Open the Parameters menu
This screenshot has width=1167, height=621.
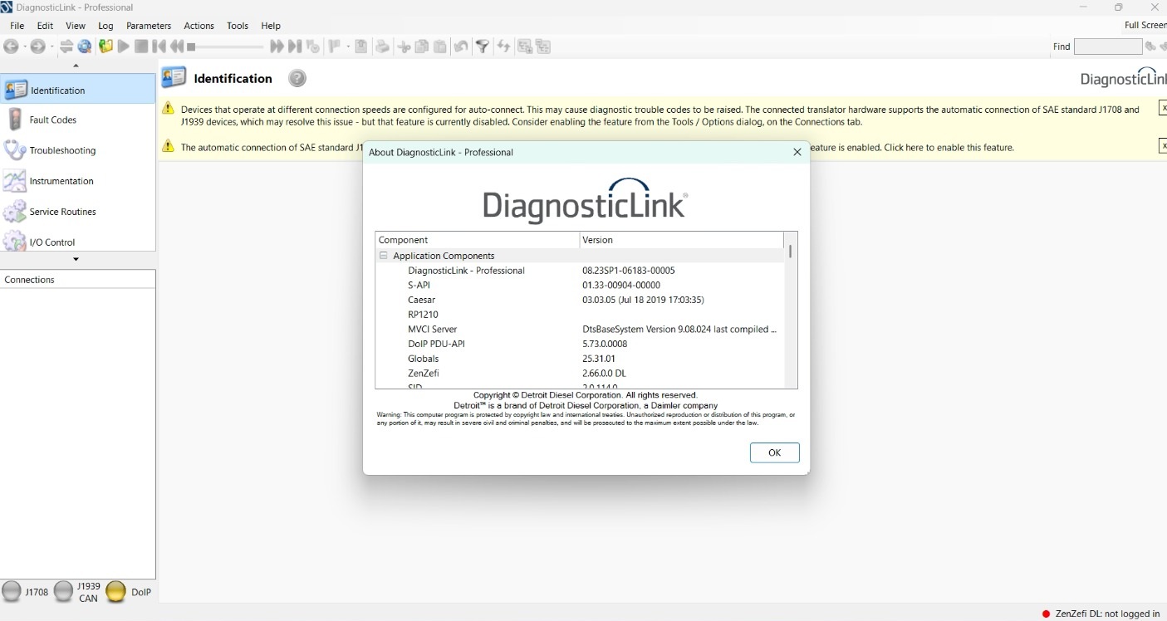149,26
